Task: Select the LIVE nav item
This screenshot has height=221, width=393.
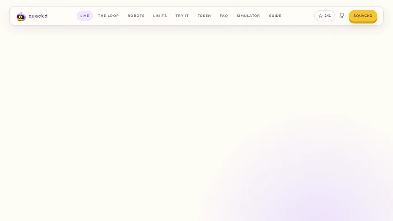Action: click(x=85, y=16)
